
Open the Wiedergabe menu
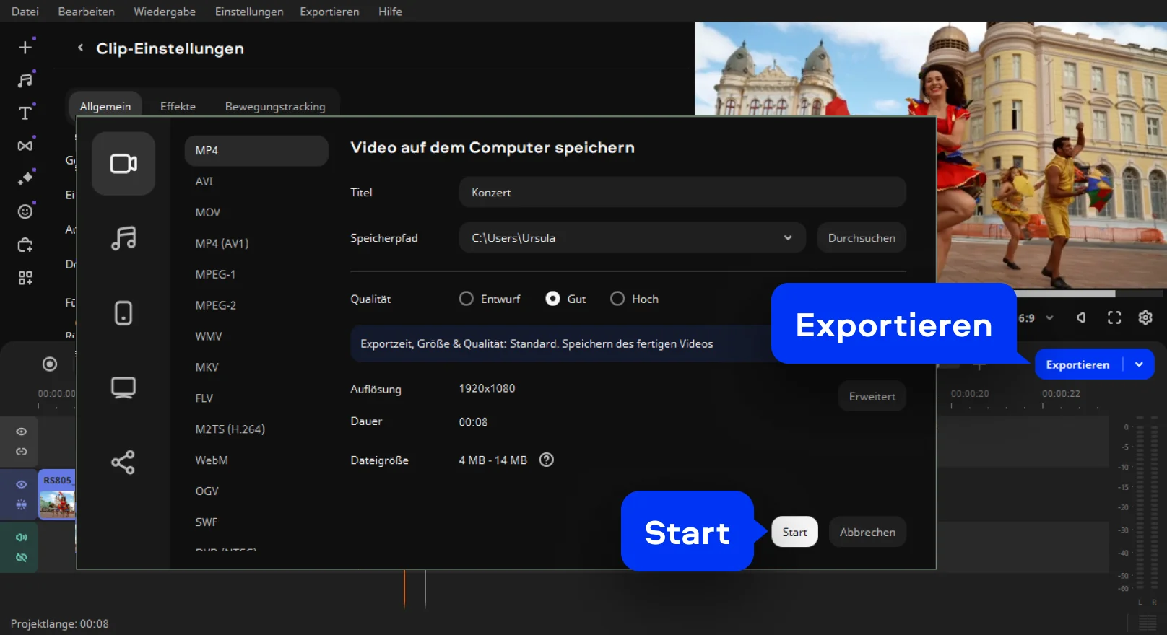click(x=165, y=12)
